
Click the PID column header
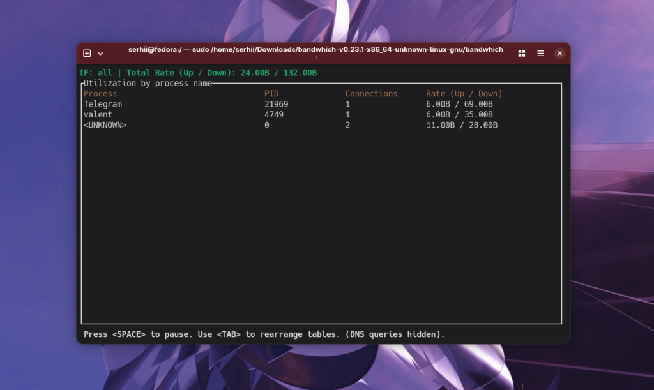271,94
